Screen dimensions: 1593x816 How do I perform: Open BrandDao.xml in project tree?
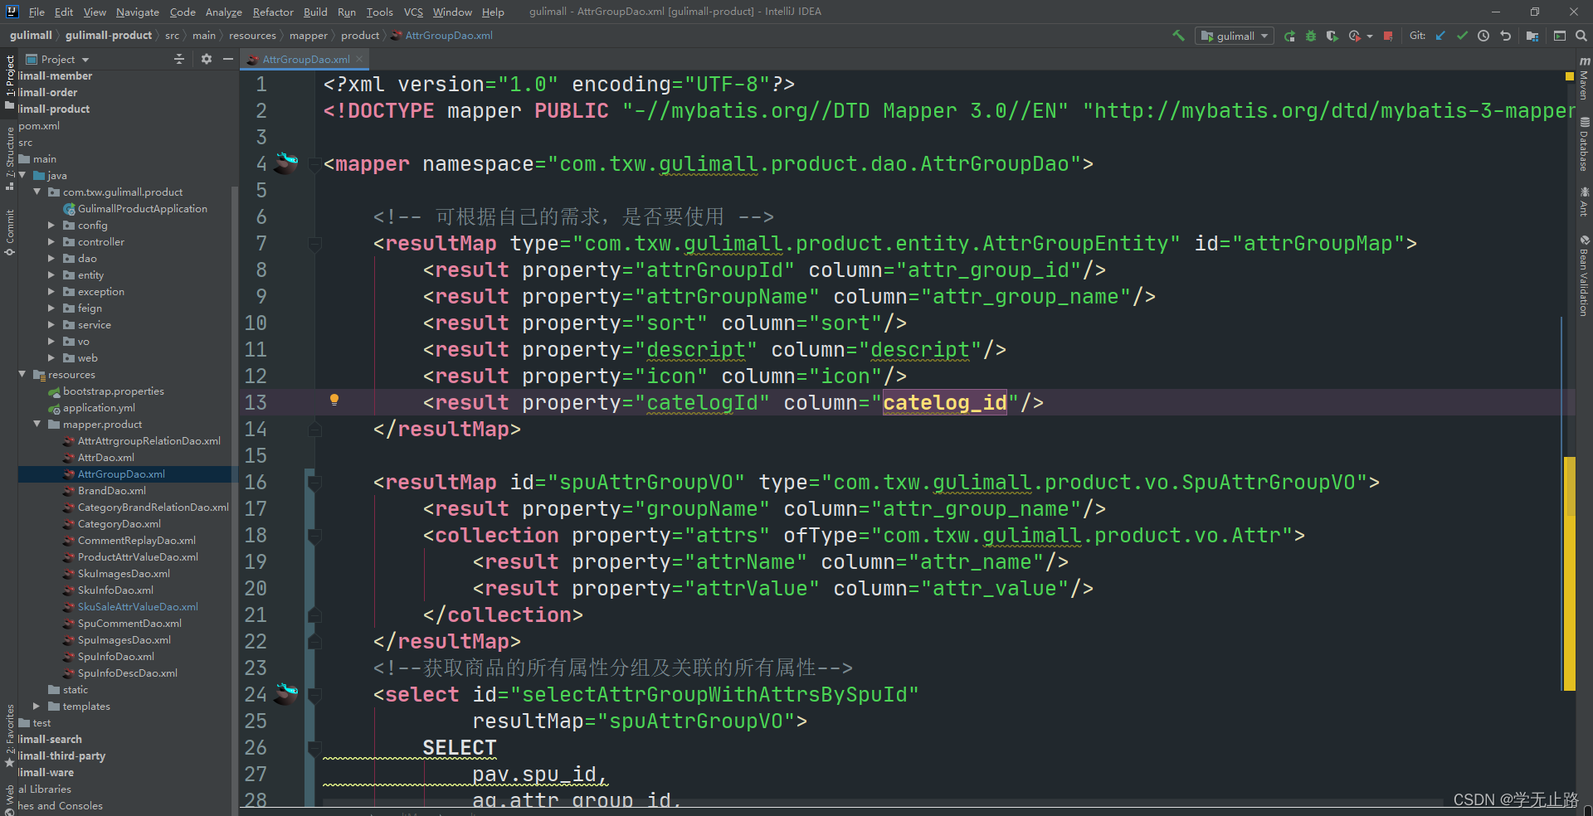pyautogui.click(x=105, y=491)
